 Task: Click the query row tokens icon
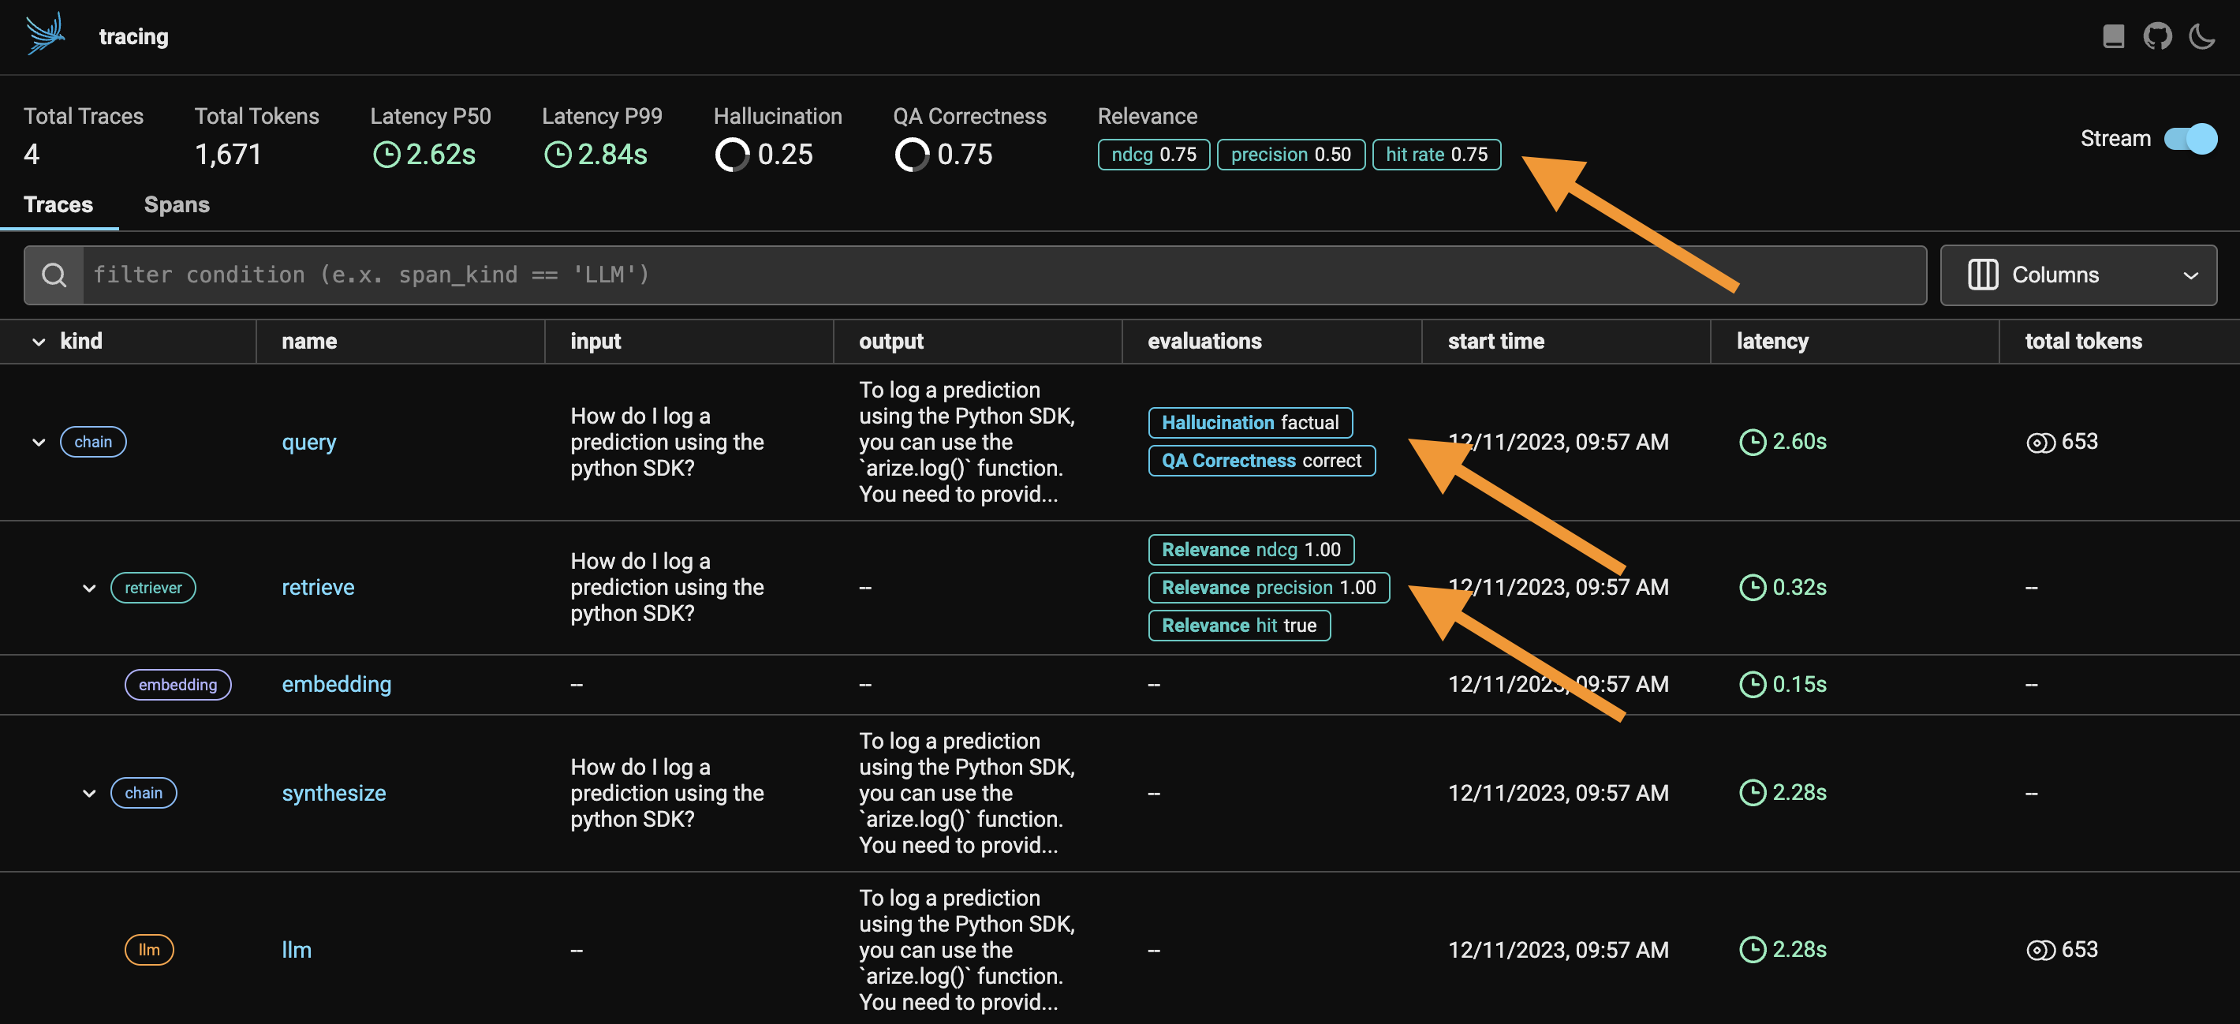point(2040,443)
